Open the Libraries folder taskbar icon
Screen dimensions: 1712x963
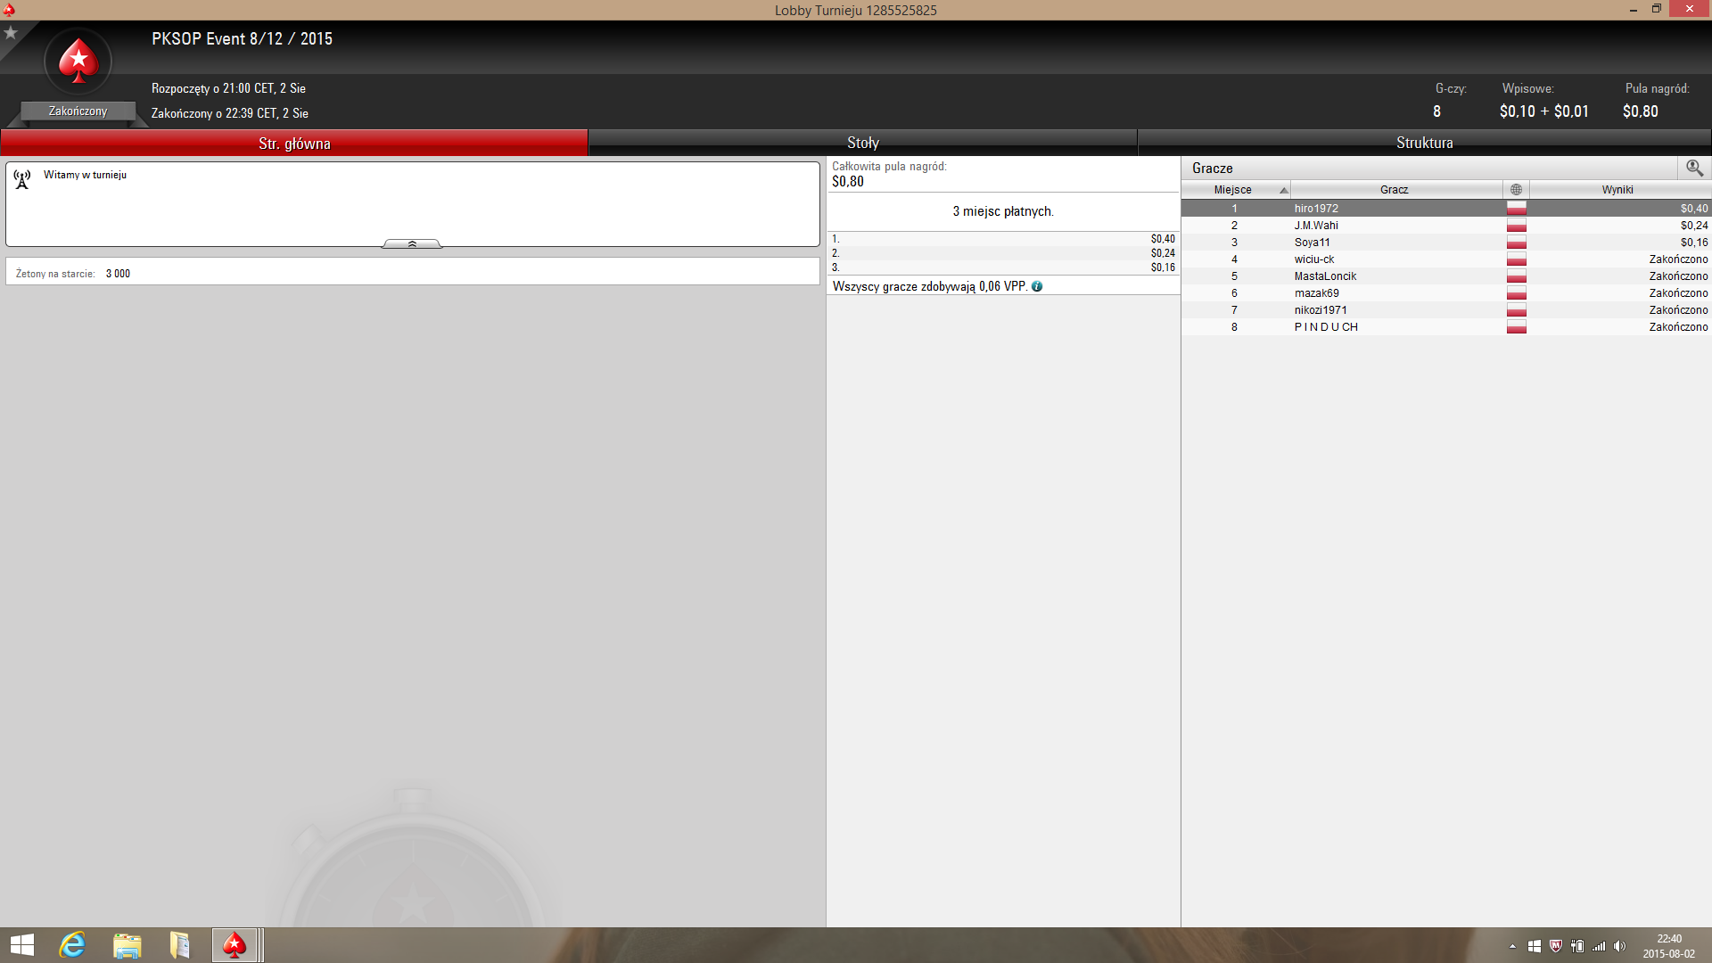(x=180, y=945)
